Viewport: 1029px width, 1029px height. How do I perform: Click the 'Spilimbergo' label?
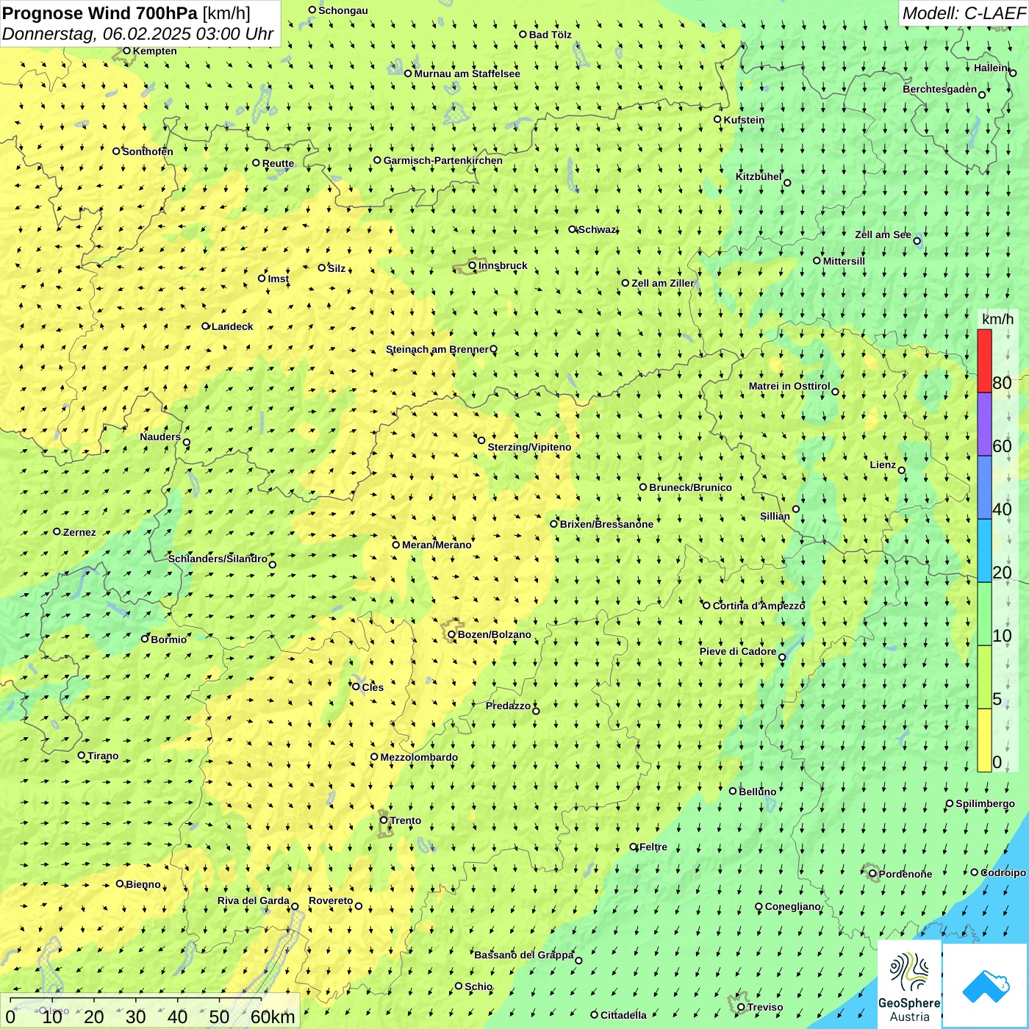(x=985, y=803)
